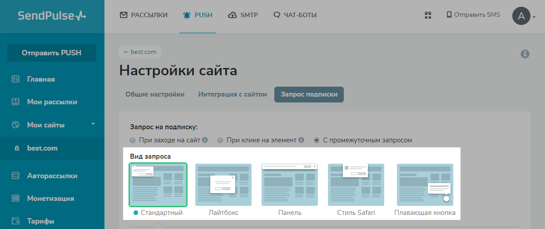Viewport: 545px width, 229px height.
Task: Pick the 'Плавающая кнопка' request style thumbnail
Action: click(425, 185)
